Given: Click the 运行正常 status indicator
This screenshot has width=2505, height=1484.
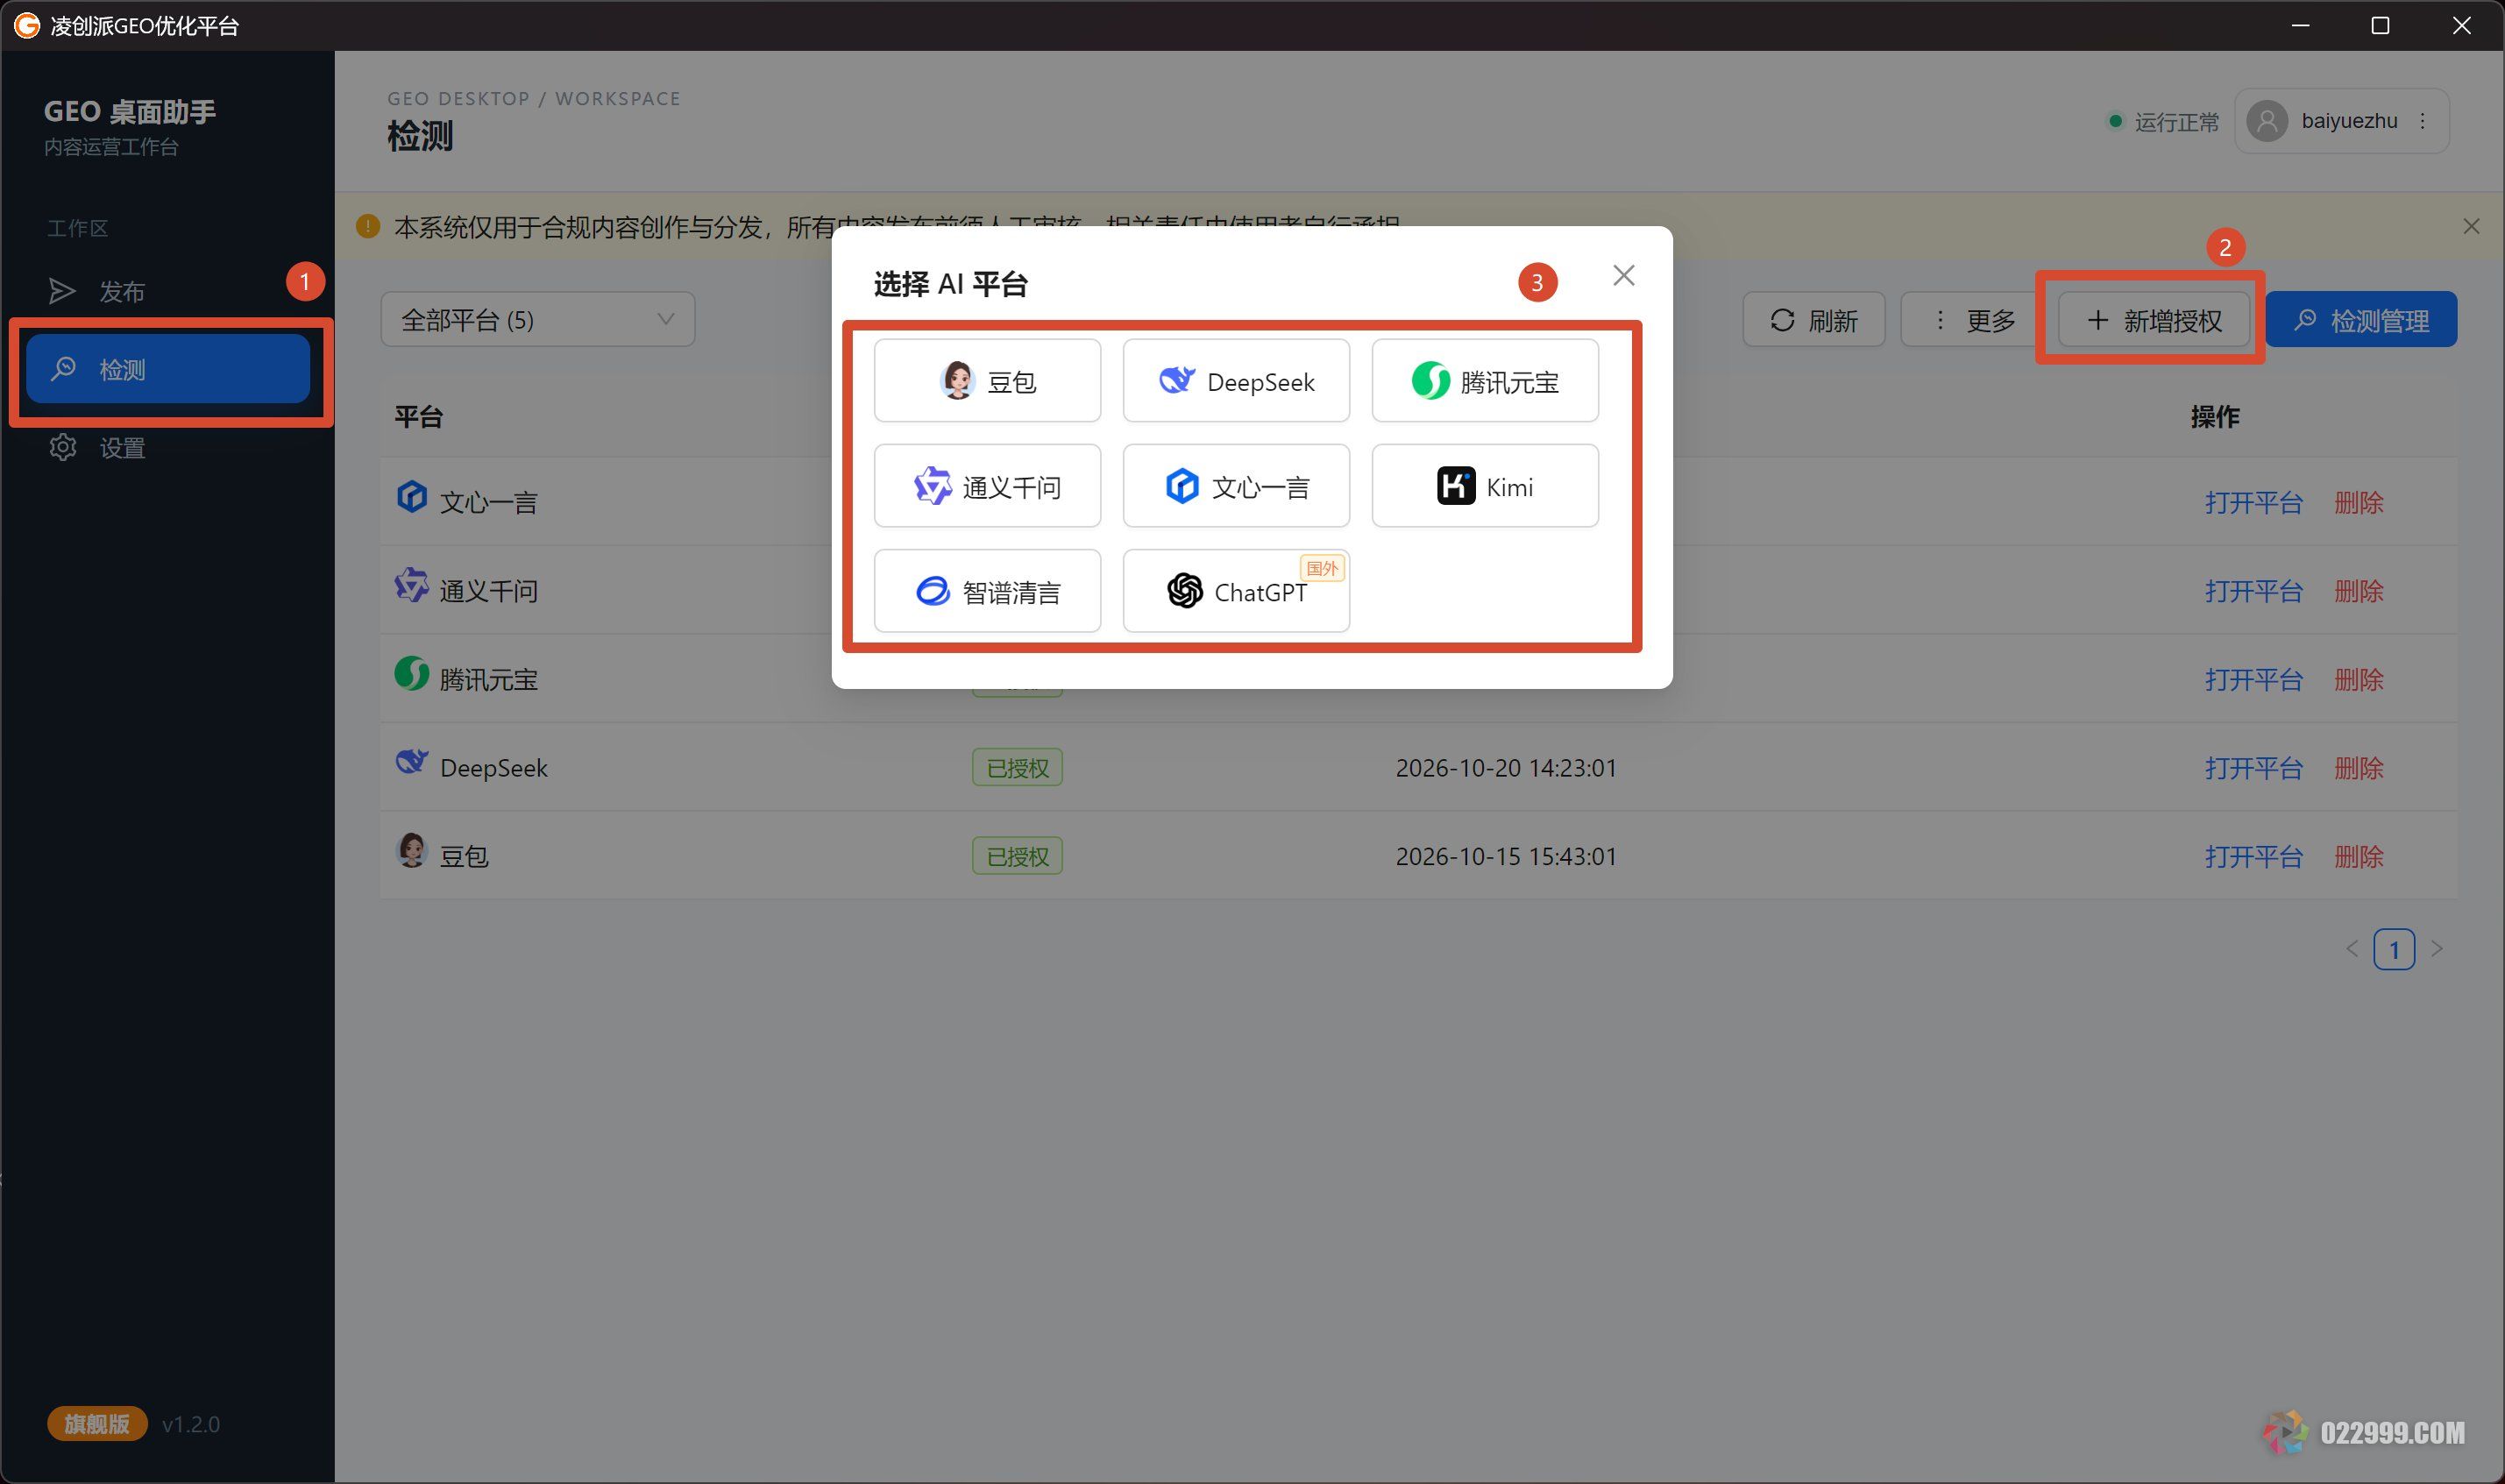Looking at the screenshot, I should tap(2163, 122).
